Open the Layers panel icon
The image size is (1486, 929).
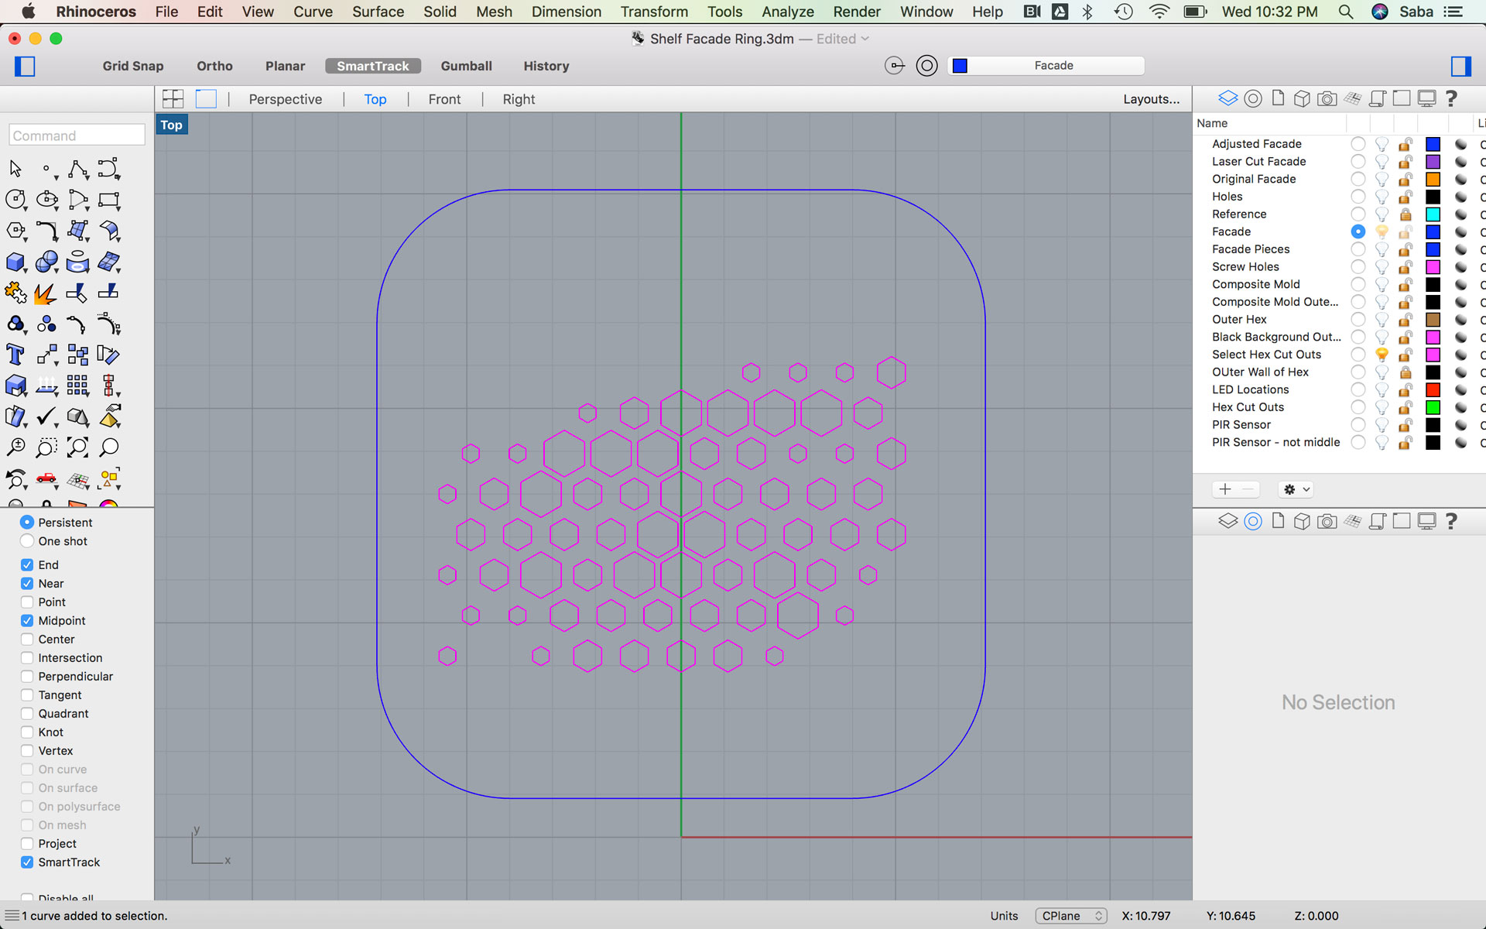[x=1227, y=98]
